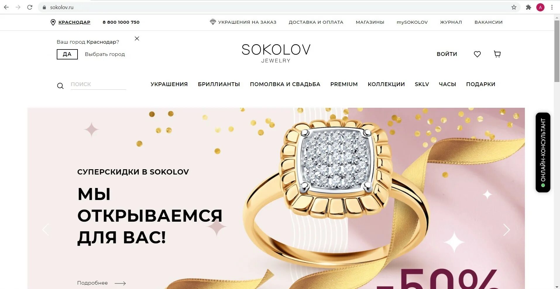This screenshot has width=560, height=289.
Task: Open the favorites heart icon
Action: 477,54
